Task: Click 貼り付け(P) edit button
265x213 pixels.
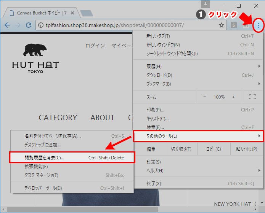Action: point(247,149)
